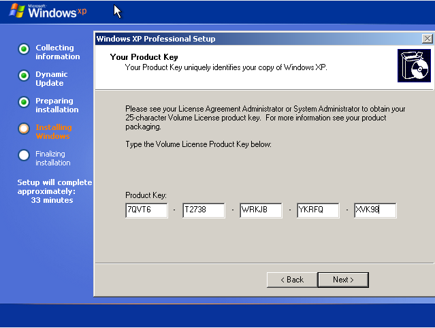Image resolution: width=435 pixels, height=328 pixels.
Task: Click the fourth product key field YKRFQ
Action: click(318, 210)
